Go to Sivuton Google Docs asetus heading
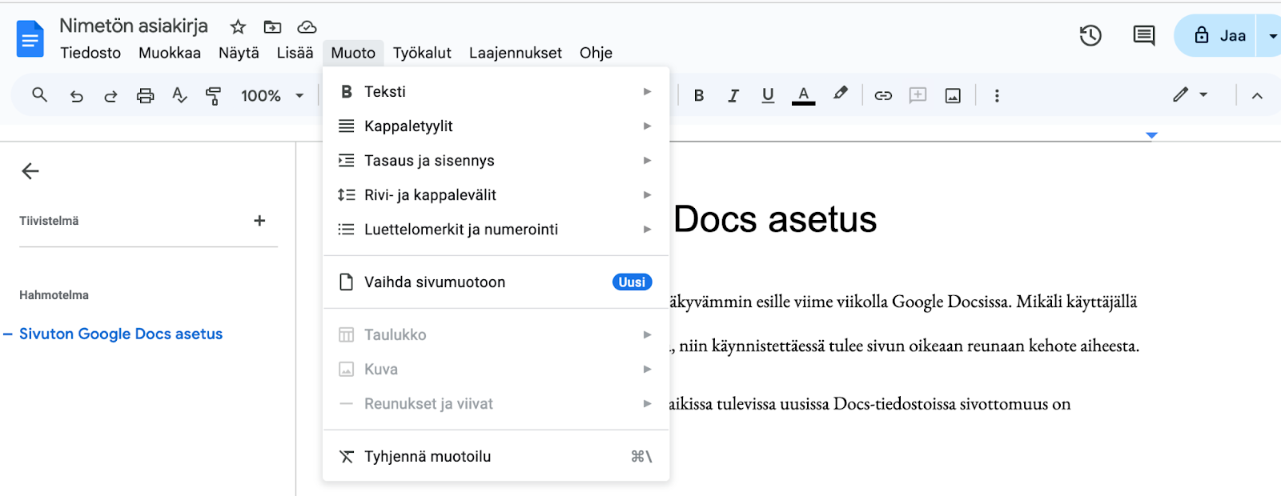 point(121,334)
